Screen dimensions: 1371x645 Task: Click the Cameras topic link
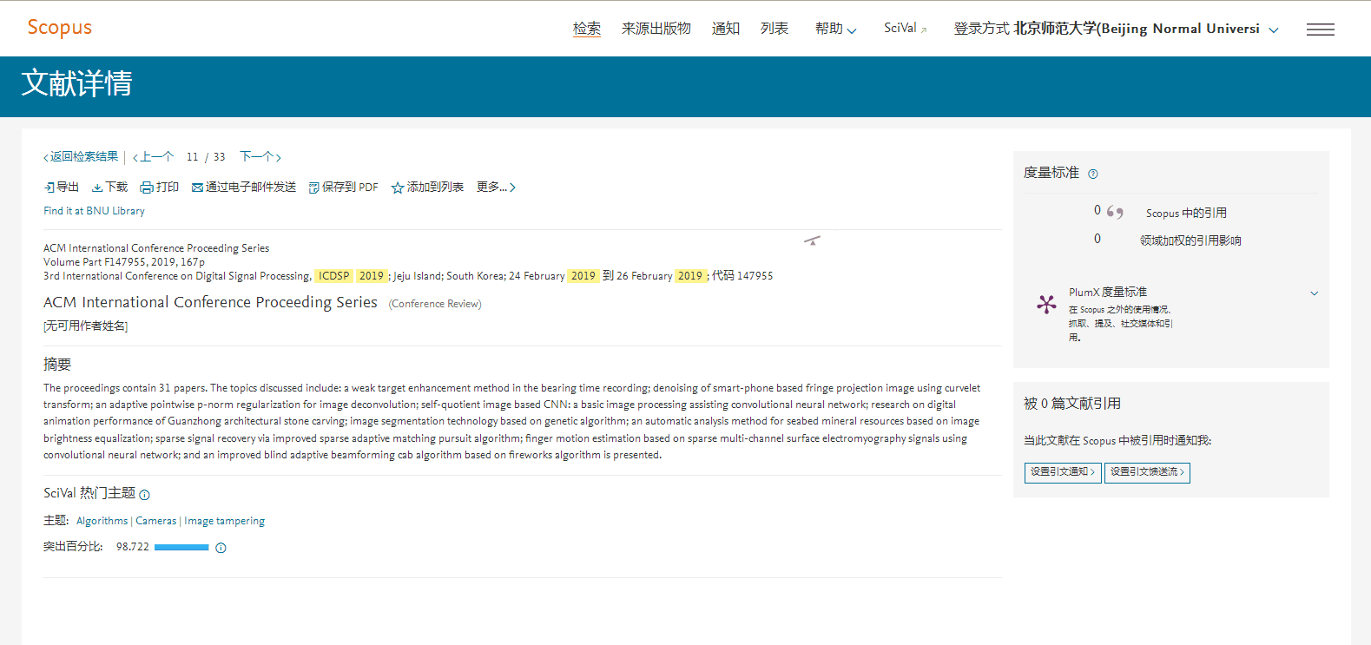156,521
